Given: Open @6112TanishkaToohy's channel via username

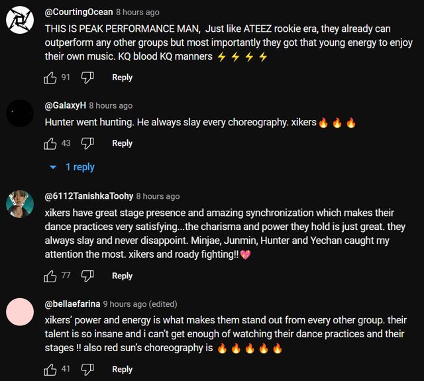Looking at the screenshot, I should 89,196.
